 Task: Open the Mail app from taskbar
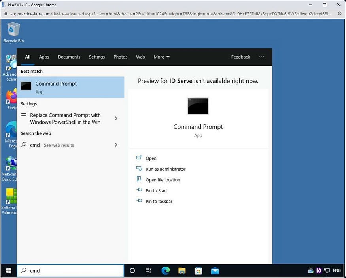[x=215, y=270]
